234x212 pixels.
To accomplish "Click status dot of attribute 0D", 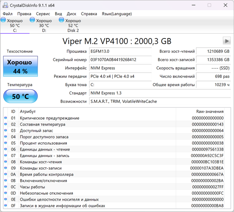I will point(6,193).
